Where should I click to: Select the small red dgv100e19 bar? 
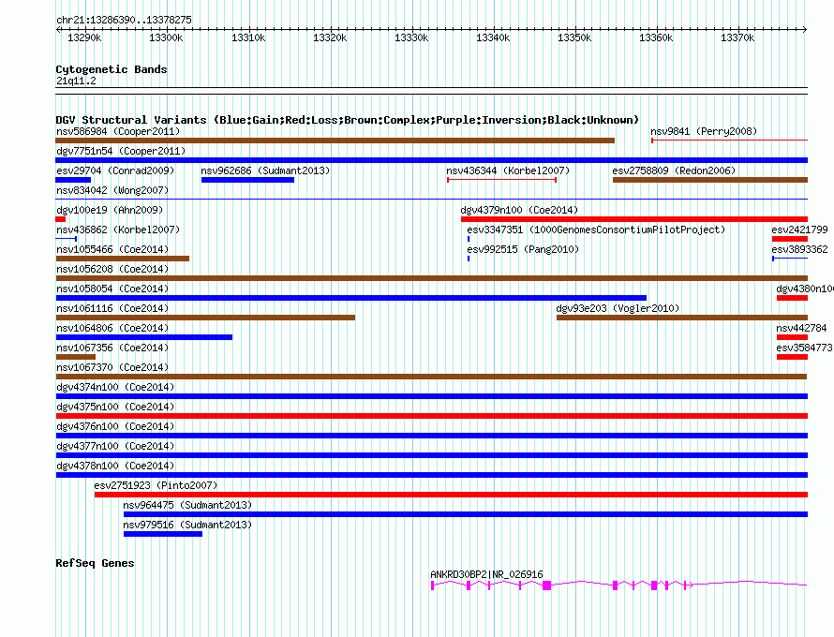pos(61,219)
